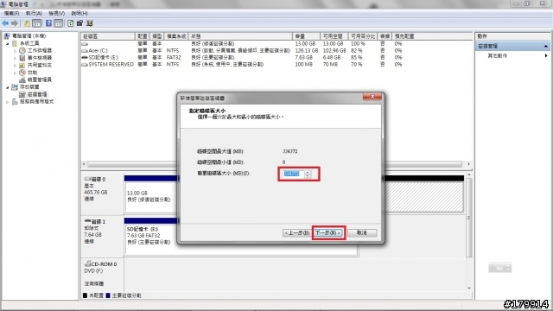Click the volume size input field
The image size is (553, 311).
tap(293, 174)
